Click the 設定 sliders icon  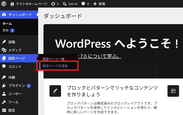pos(4,110)
